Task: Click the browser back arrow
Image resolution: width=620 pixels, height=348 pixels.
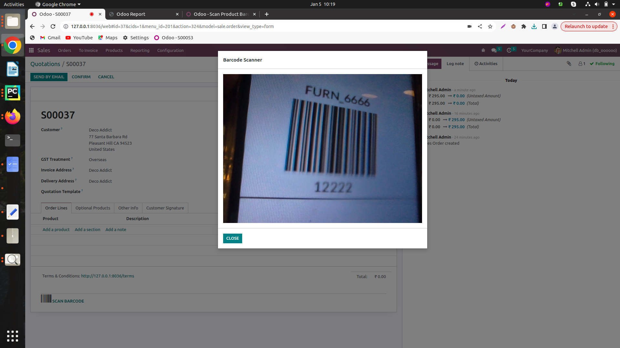Action: (x=32, y=26)
